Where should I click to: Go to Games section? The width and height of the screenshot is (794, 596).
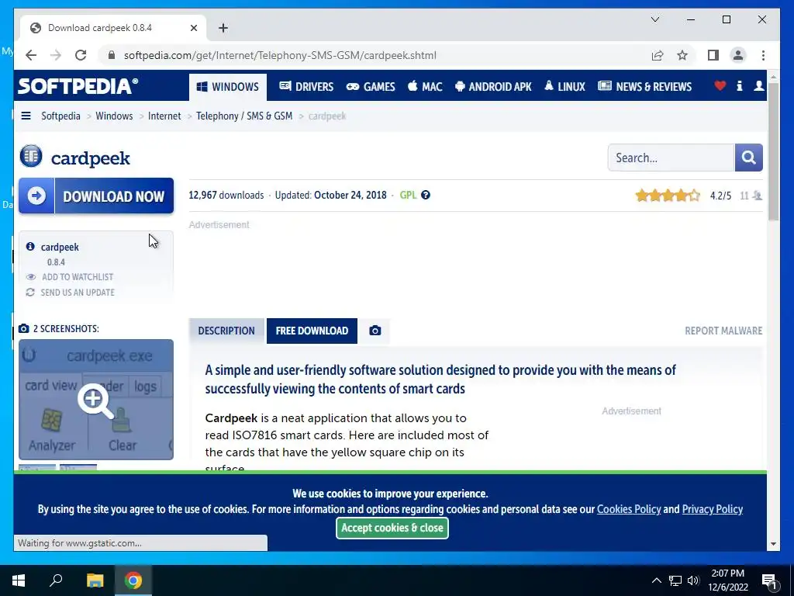point(371,87)
